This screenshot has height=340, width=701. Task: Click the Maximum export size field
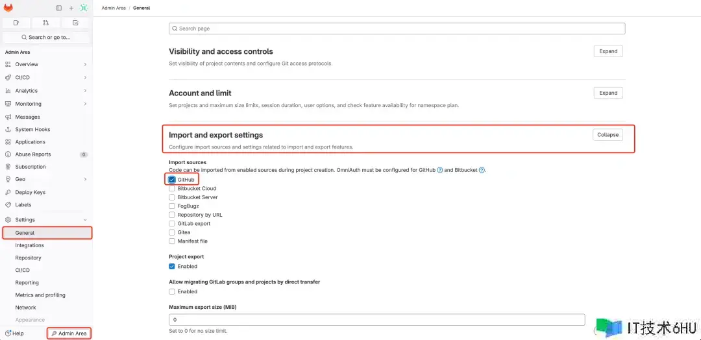click(376, 320)
